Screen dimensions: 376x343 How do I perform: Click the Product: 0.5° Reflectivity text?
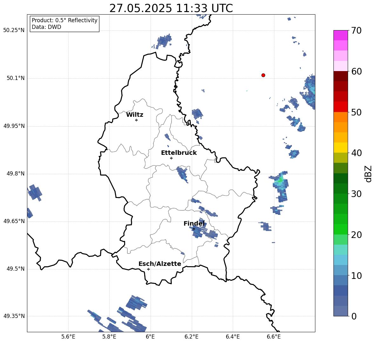pyautogui.click(x=64, y=20)
